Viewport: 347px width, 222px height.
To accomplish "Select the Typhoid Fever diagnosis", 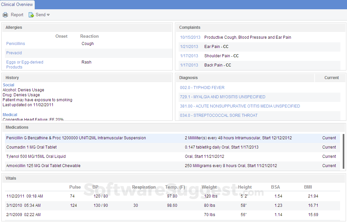I will point(202,88).
